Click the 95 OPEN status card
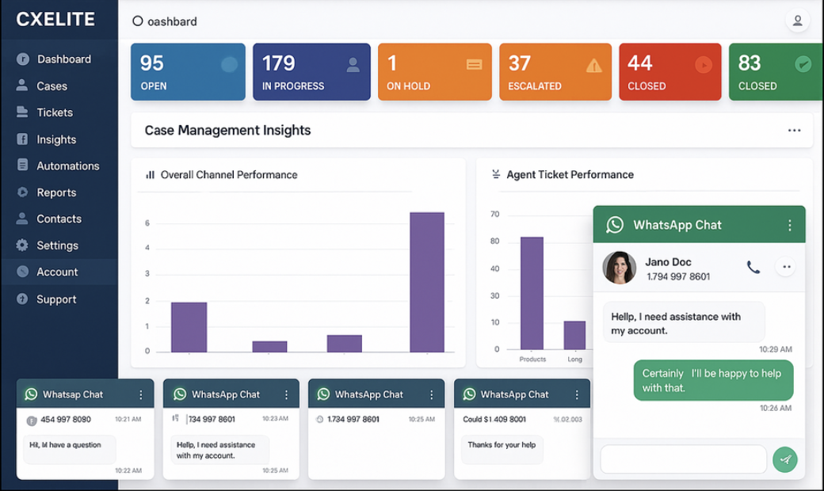This screenshot has width=824, height=491. 188,71
